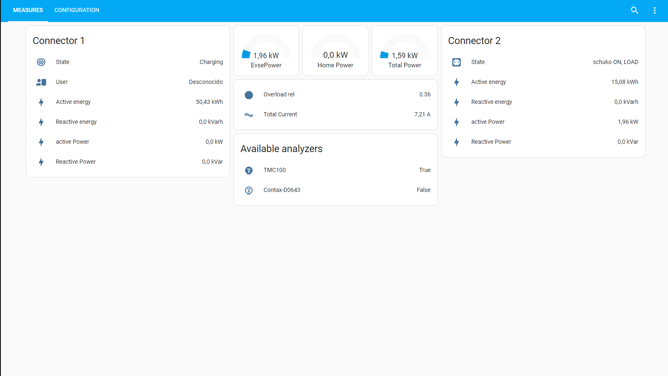Click Connector 2 Active energy bolt icon
This screenshot has width=668, height=376.
pyautogui.click(x=457, y=82)
